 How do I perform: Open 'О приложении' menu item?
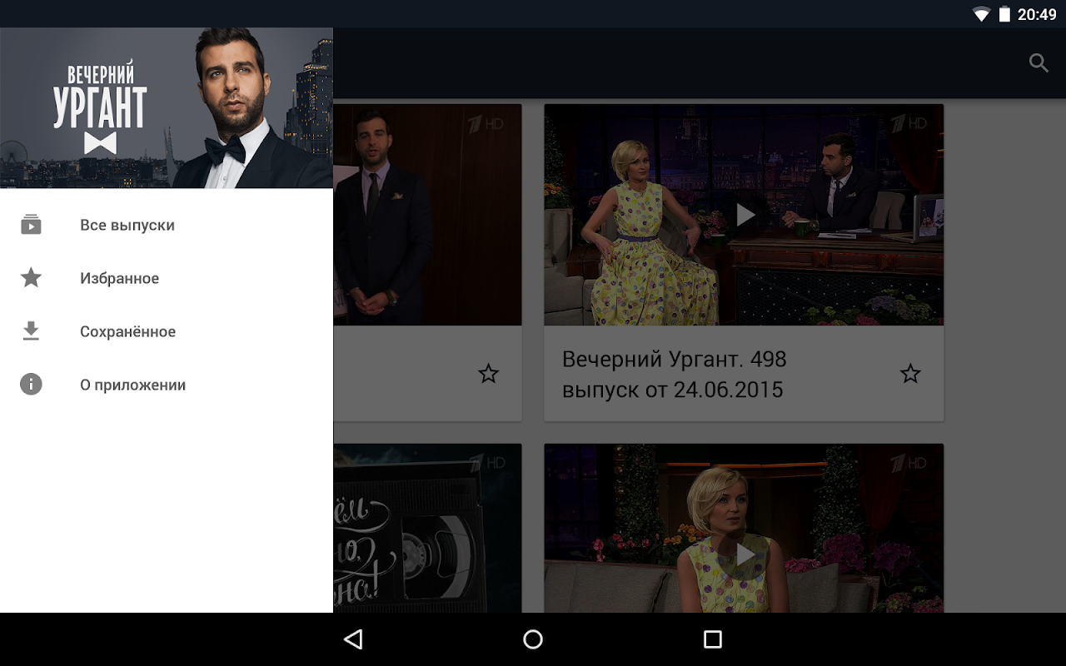click(167, 385)
